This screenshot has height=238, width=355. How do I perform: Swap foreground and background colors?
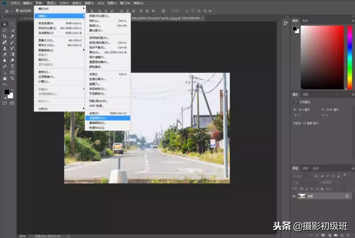[12, 90]
